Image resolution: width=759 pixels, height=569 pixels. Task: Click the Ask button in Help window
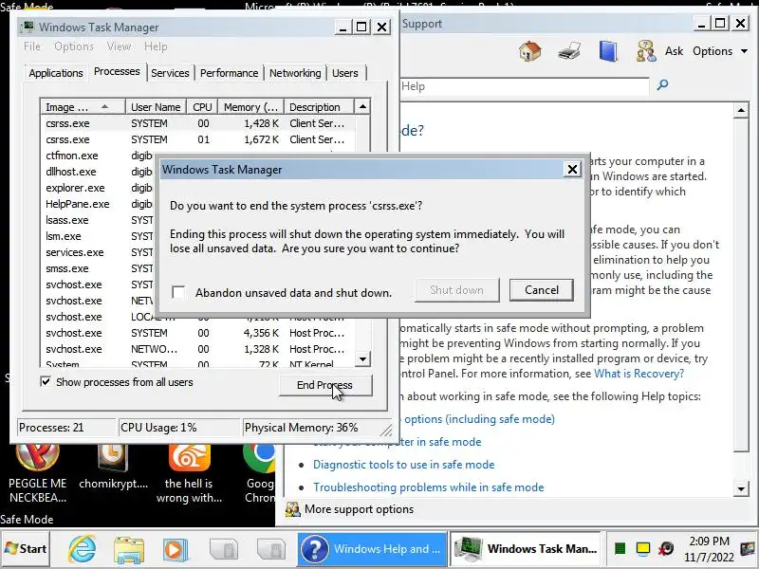click(674, 51)
